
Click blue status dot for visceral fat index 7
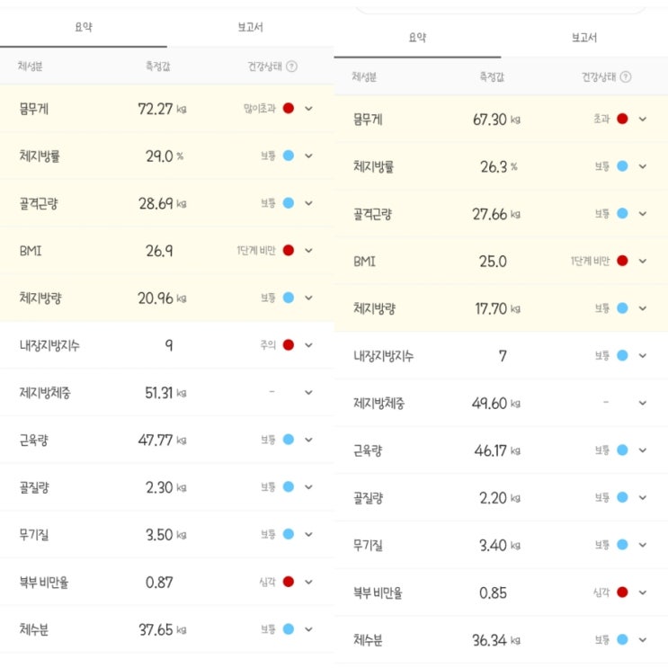pos(622,355)
